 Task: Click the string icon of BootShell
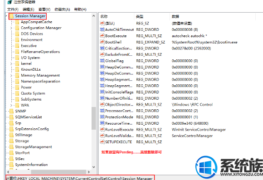[102, 42]
